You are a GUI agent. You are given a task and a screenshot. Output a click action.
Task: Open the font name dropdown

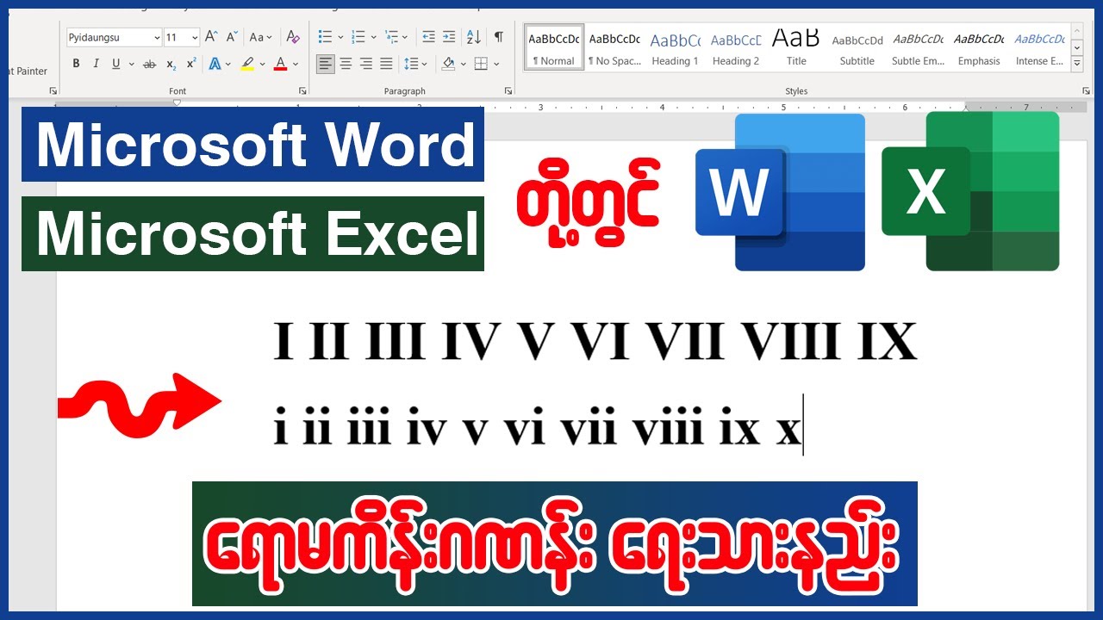point(157,37)
